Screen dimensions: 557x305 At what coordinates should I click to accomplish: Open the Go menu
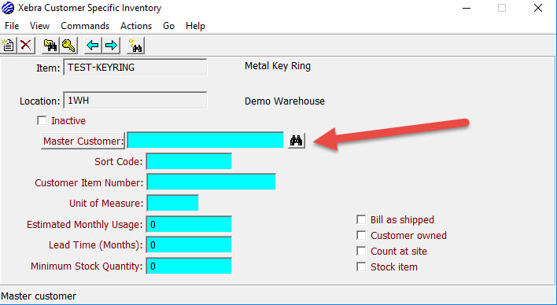tap(168, 26)
